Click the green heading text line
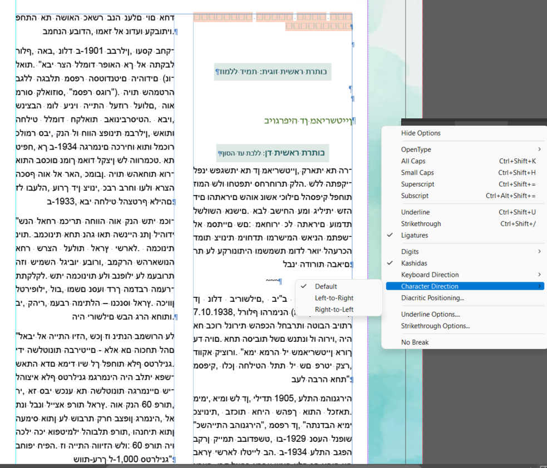This screenshot has width=547, height=468. [x=309, y=121]
